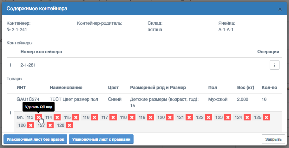Click product code GAU1C274
The image size is (289, 148).
coord(28,99)
